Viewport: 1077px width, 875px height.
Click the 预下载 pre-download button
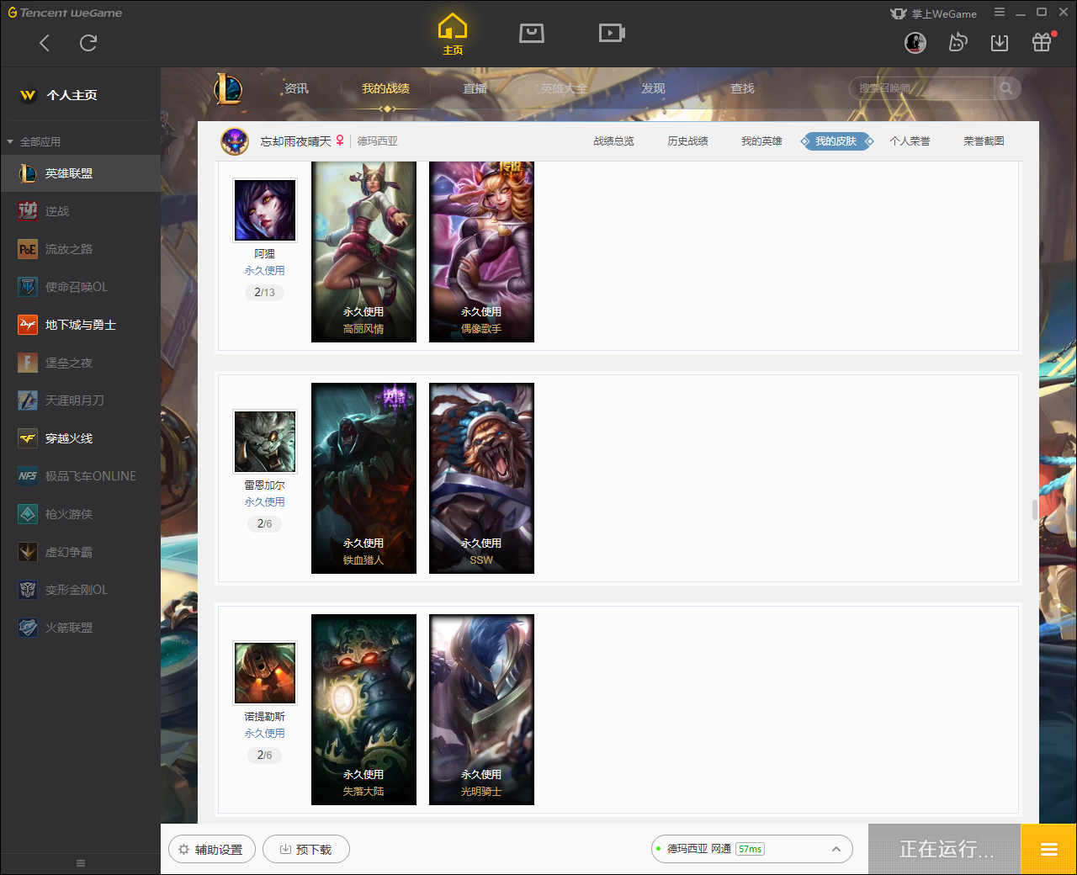[306, 850]
